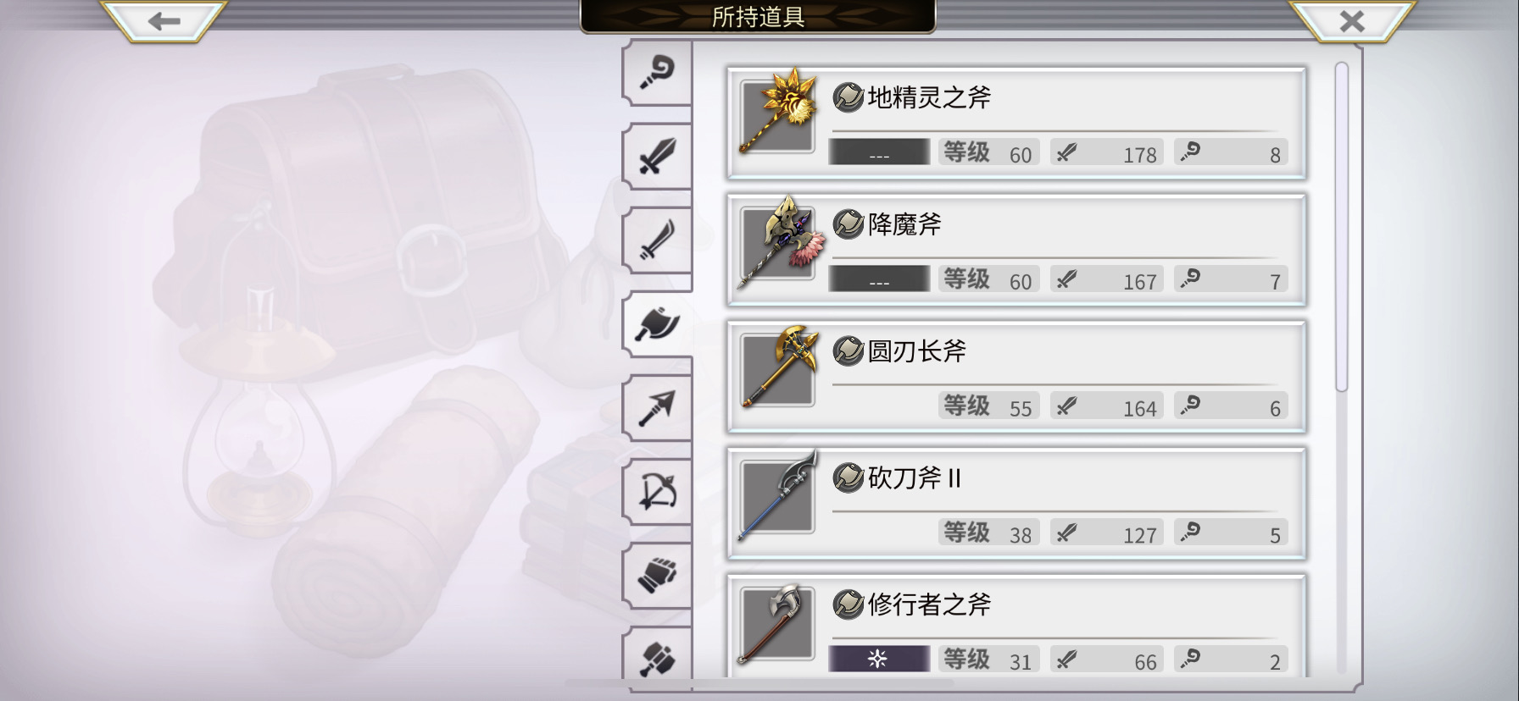Image resolution: width=1519 pixels, height=701 pixels.
Task: Click the 地精灵之斧 golden axe thumbnail
Action: pyautogui.click(x=777, y=113)
